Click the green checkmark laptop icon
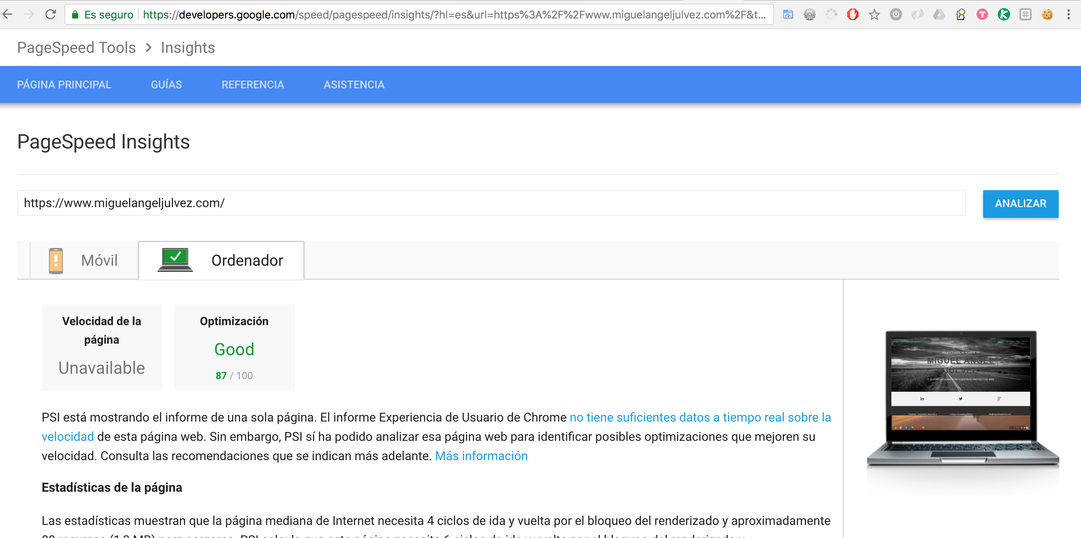This screenshot has height=538, width=1081. (175, 260)
